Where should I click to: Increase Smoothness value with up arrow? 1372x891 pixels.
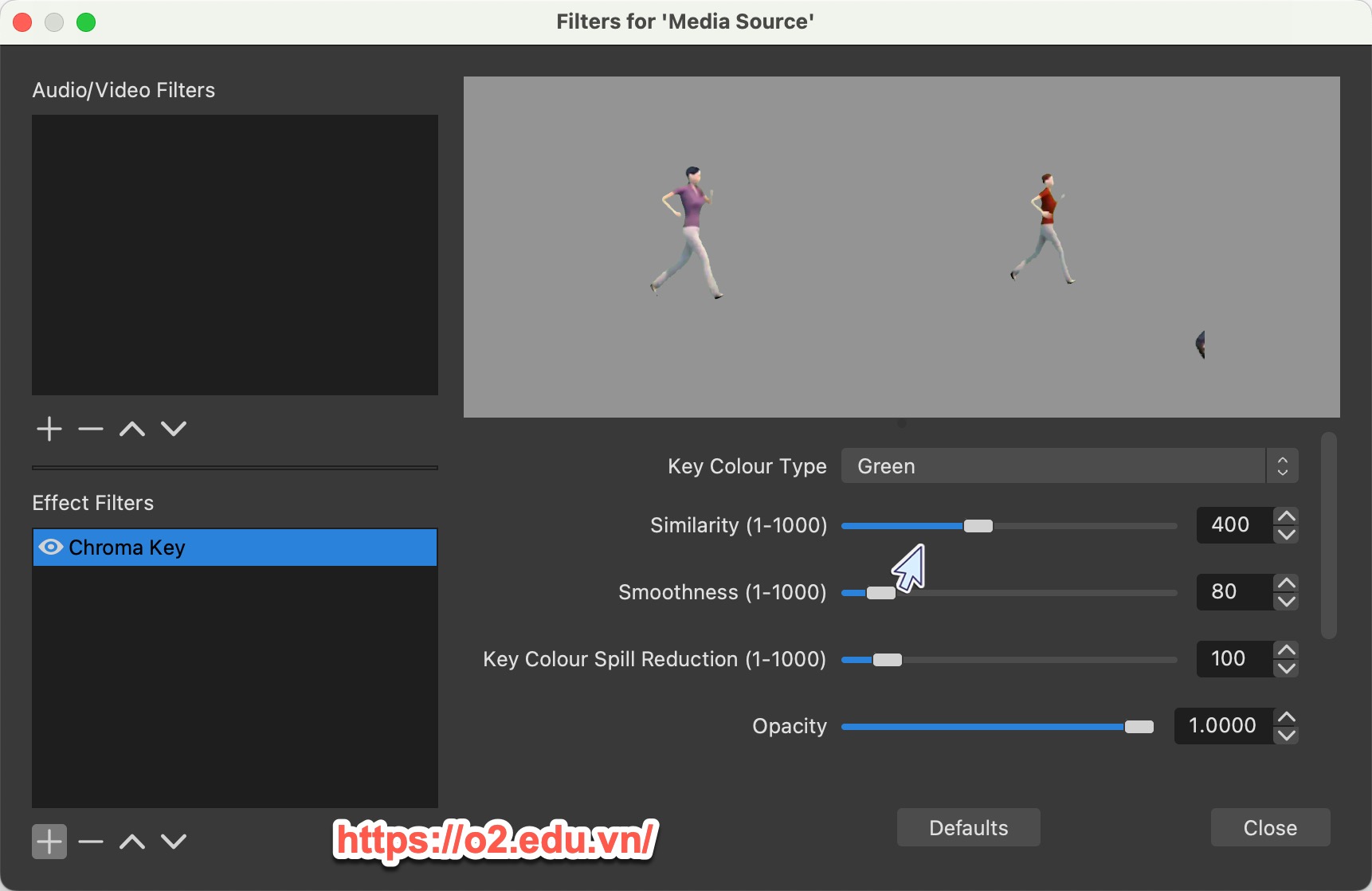click(x=1286, y=583)
